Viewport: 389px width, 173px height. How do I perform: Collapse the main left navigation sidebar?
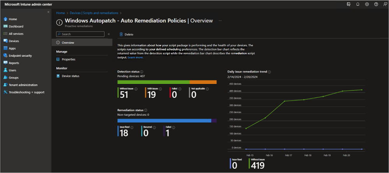(48, 12)
